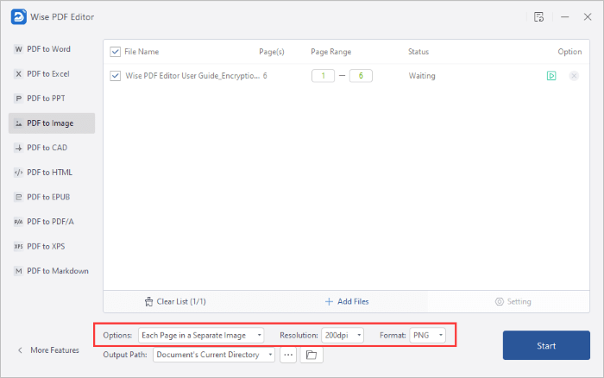
Task: Browse output path with the ellipsis button
Action: [288, 355]
